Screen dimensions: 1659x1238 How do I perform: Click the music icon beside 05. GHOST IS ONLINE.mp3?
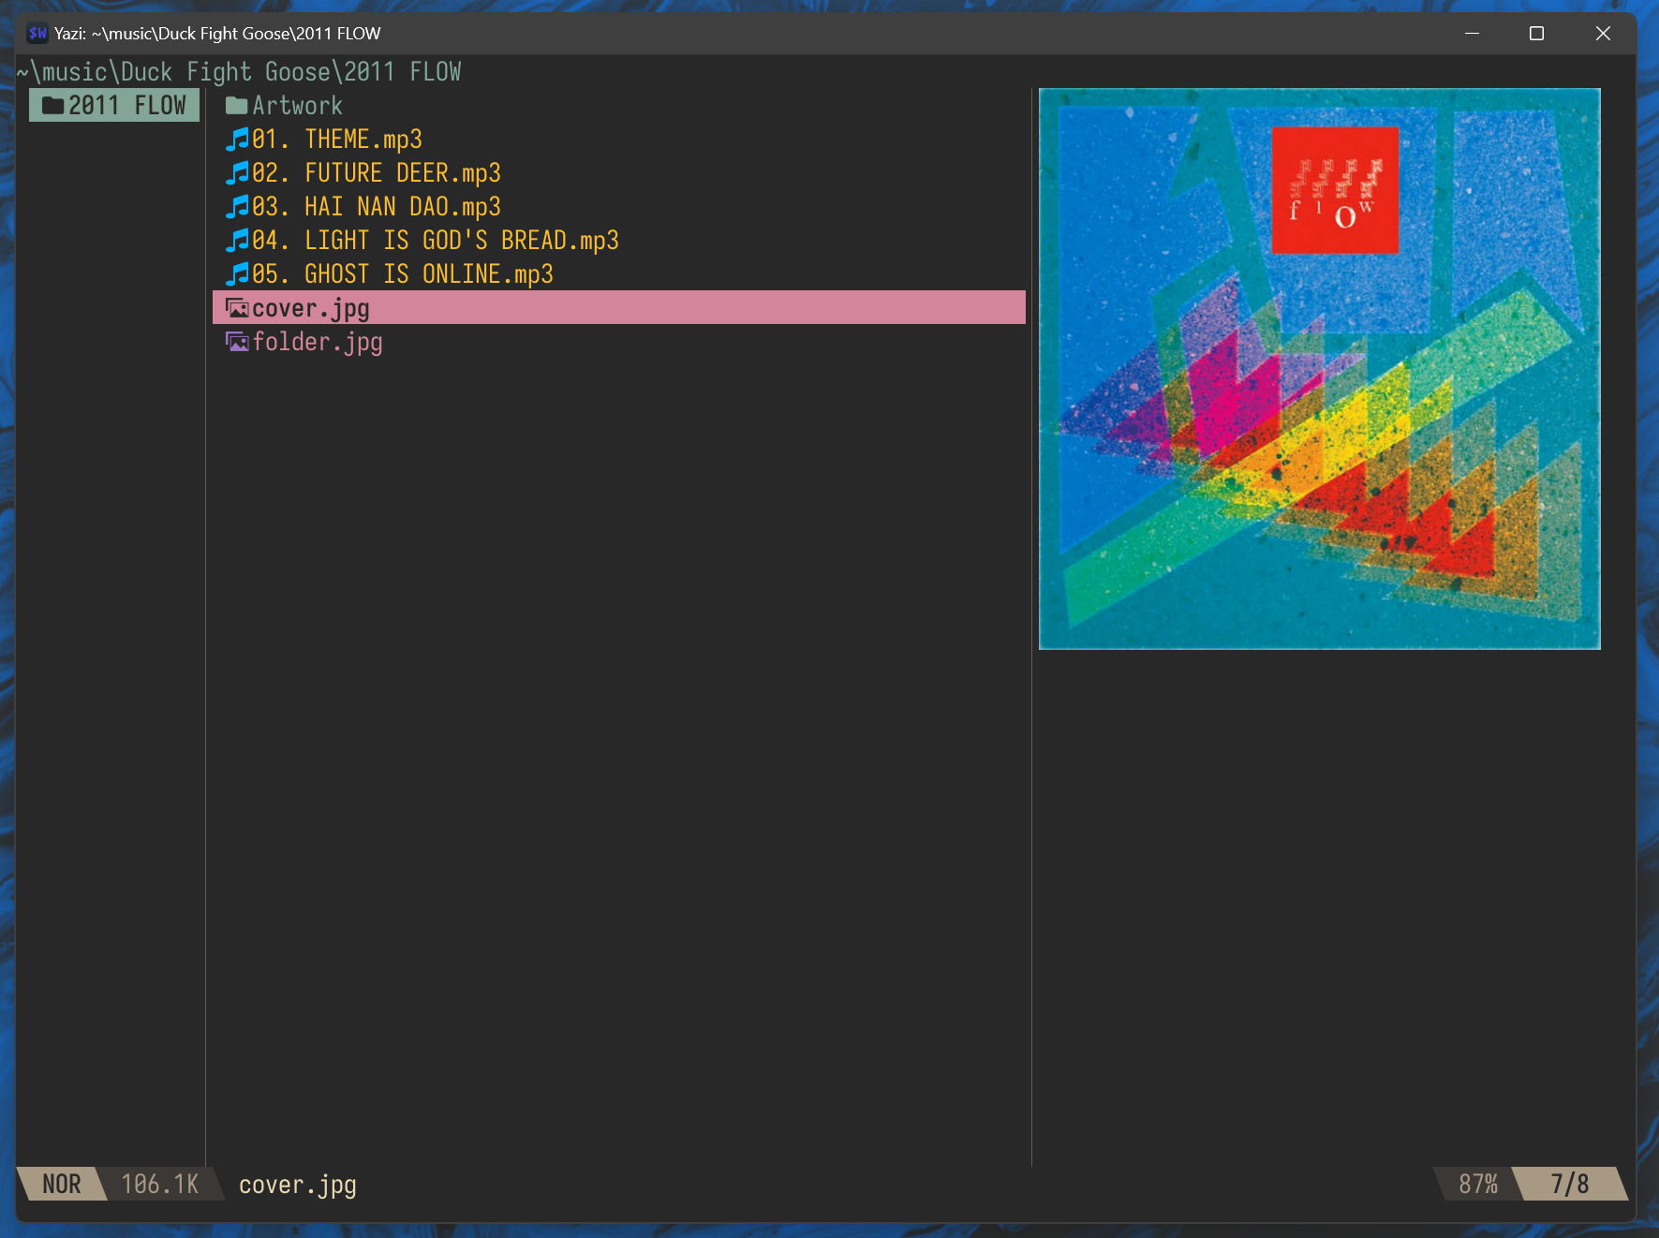(237, 274)
